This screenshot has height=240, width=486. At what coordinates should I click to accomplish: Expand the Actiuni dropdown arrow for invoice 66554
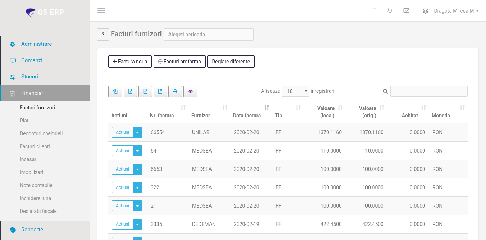pos(137,132)
